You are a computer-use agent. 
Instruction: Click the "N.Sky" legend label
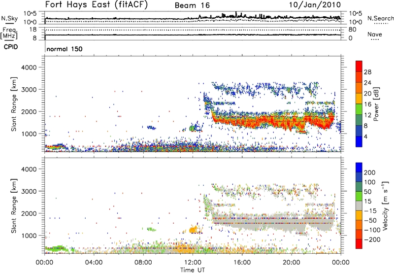pyautogui.click(x=9, y=18)
